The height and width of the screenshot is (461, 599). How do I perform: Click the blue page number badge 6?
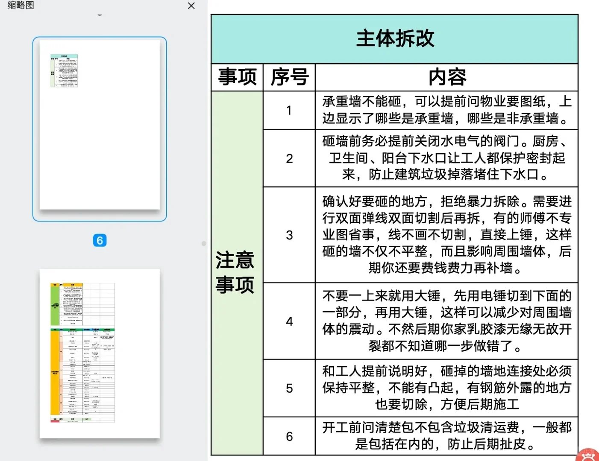99,240
